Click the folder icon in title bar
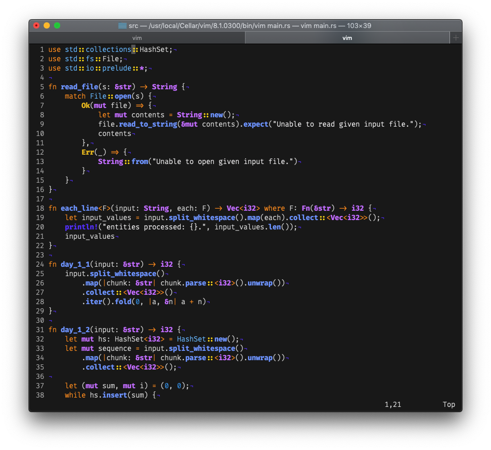Image resolution: width=491 pixels, height=450 pixels. (122, 25)
